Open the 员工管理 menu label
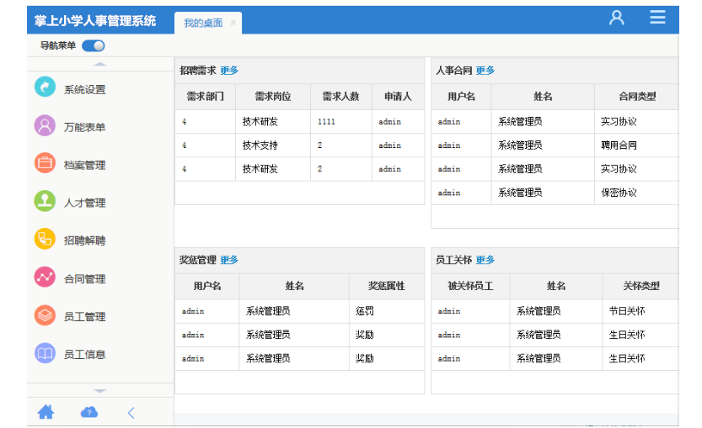Viewport: 702px width, 428px height. coord(84,317)
